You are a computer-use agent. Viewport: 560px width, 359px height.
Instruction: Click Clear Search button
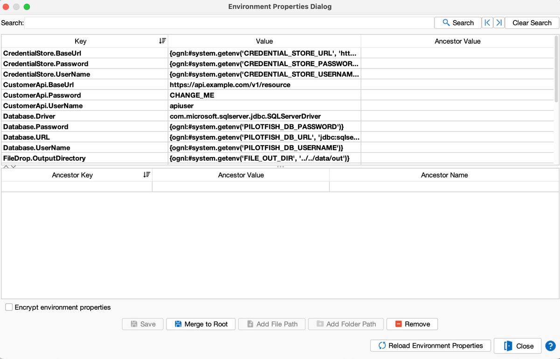(x=532, y=23)
